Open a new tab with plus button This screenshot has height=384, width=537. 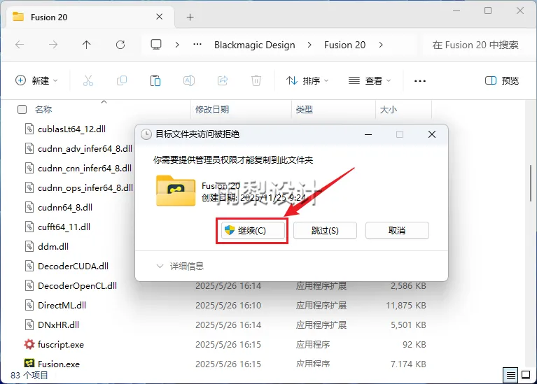[x=190, y=17]
